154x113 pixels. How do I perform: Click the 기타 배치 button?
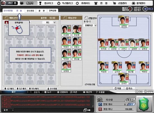point(34,89)
